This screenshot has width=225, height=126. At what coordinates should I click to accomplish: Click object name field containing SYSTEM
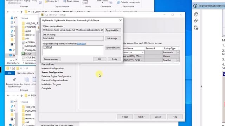pyautogui.click(x=73, y=50)
